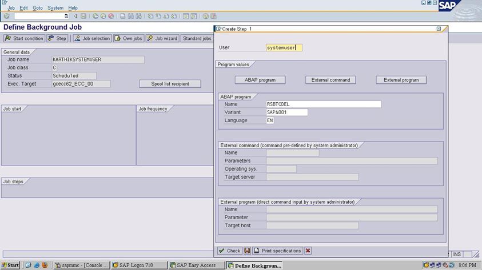This screenshot has width=482, height=270.
Task: Click the Job class field
Action: [54, 67]
